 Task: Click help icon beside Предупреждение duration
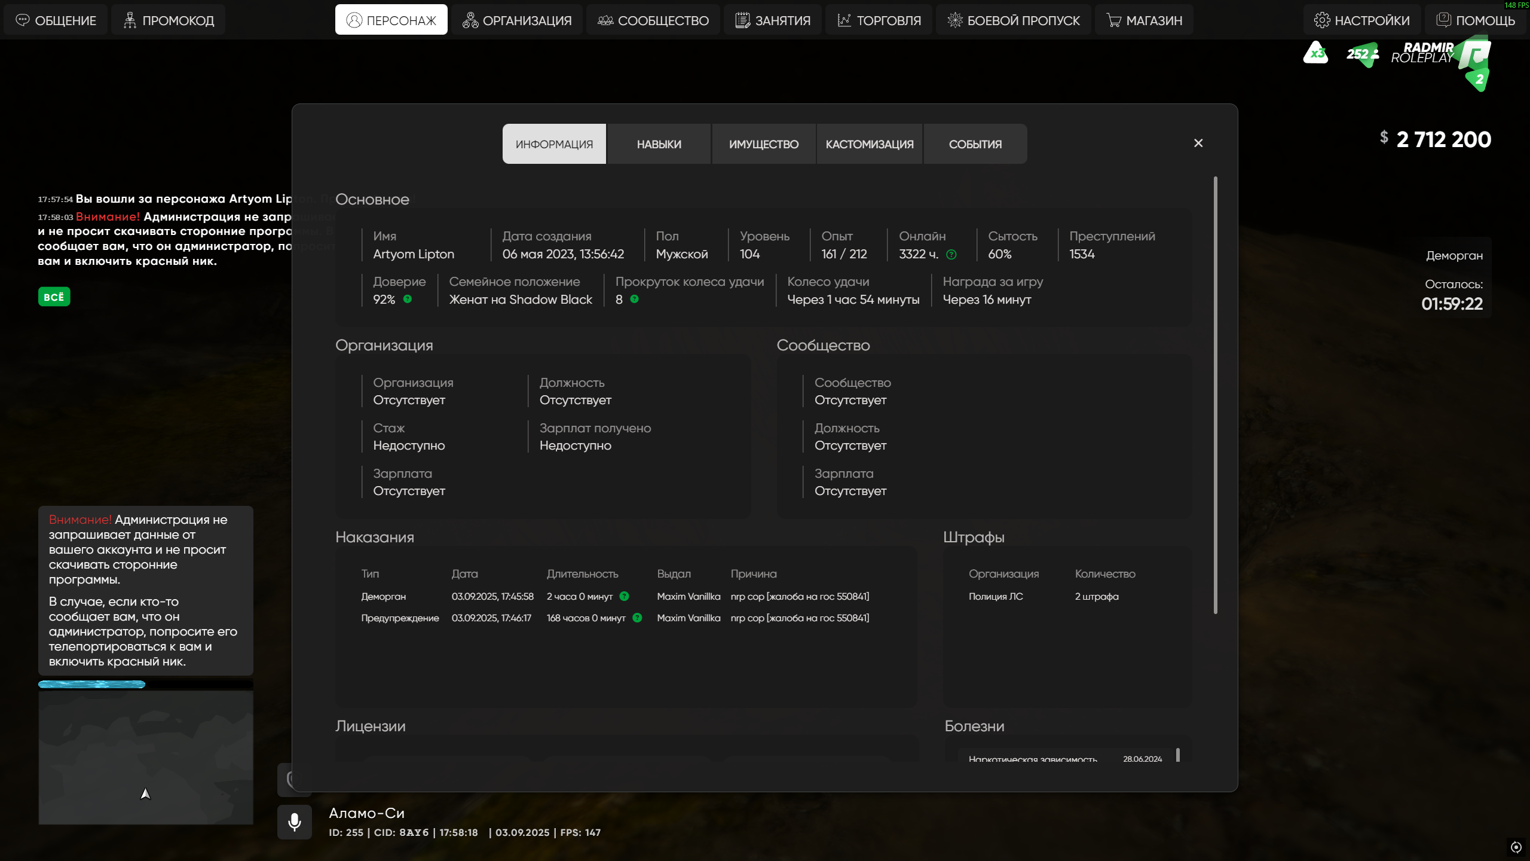point(637,618)
